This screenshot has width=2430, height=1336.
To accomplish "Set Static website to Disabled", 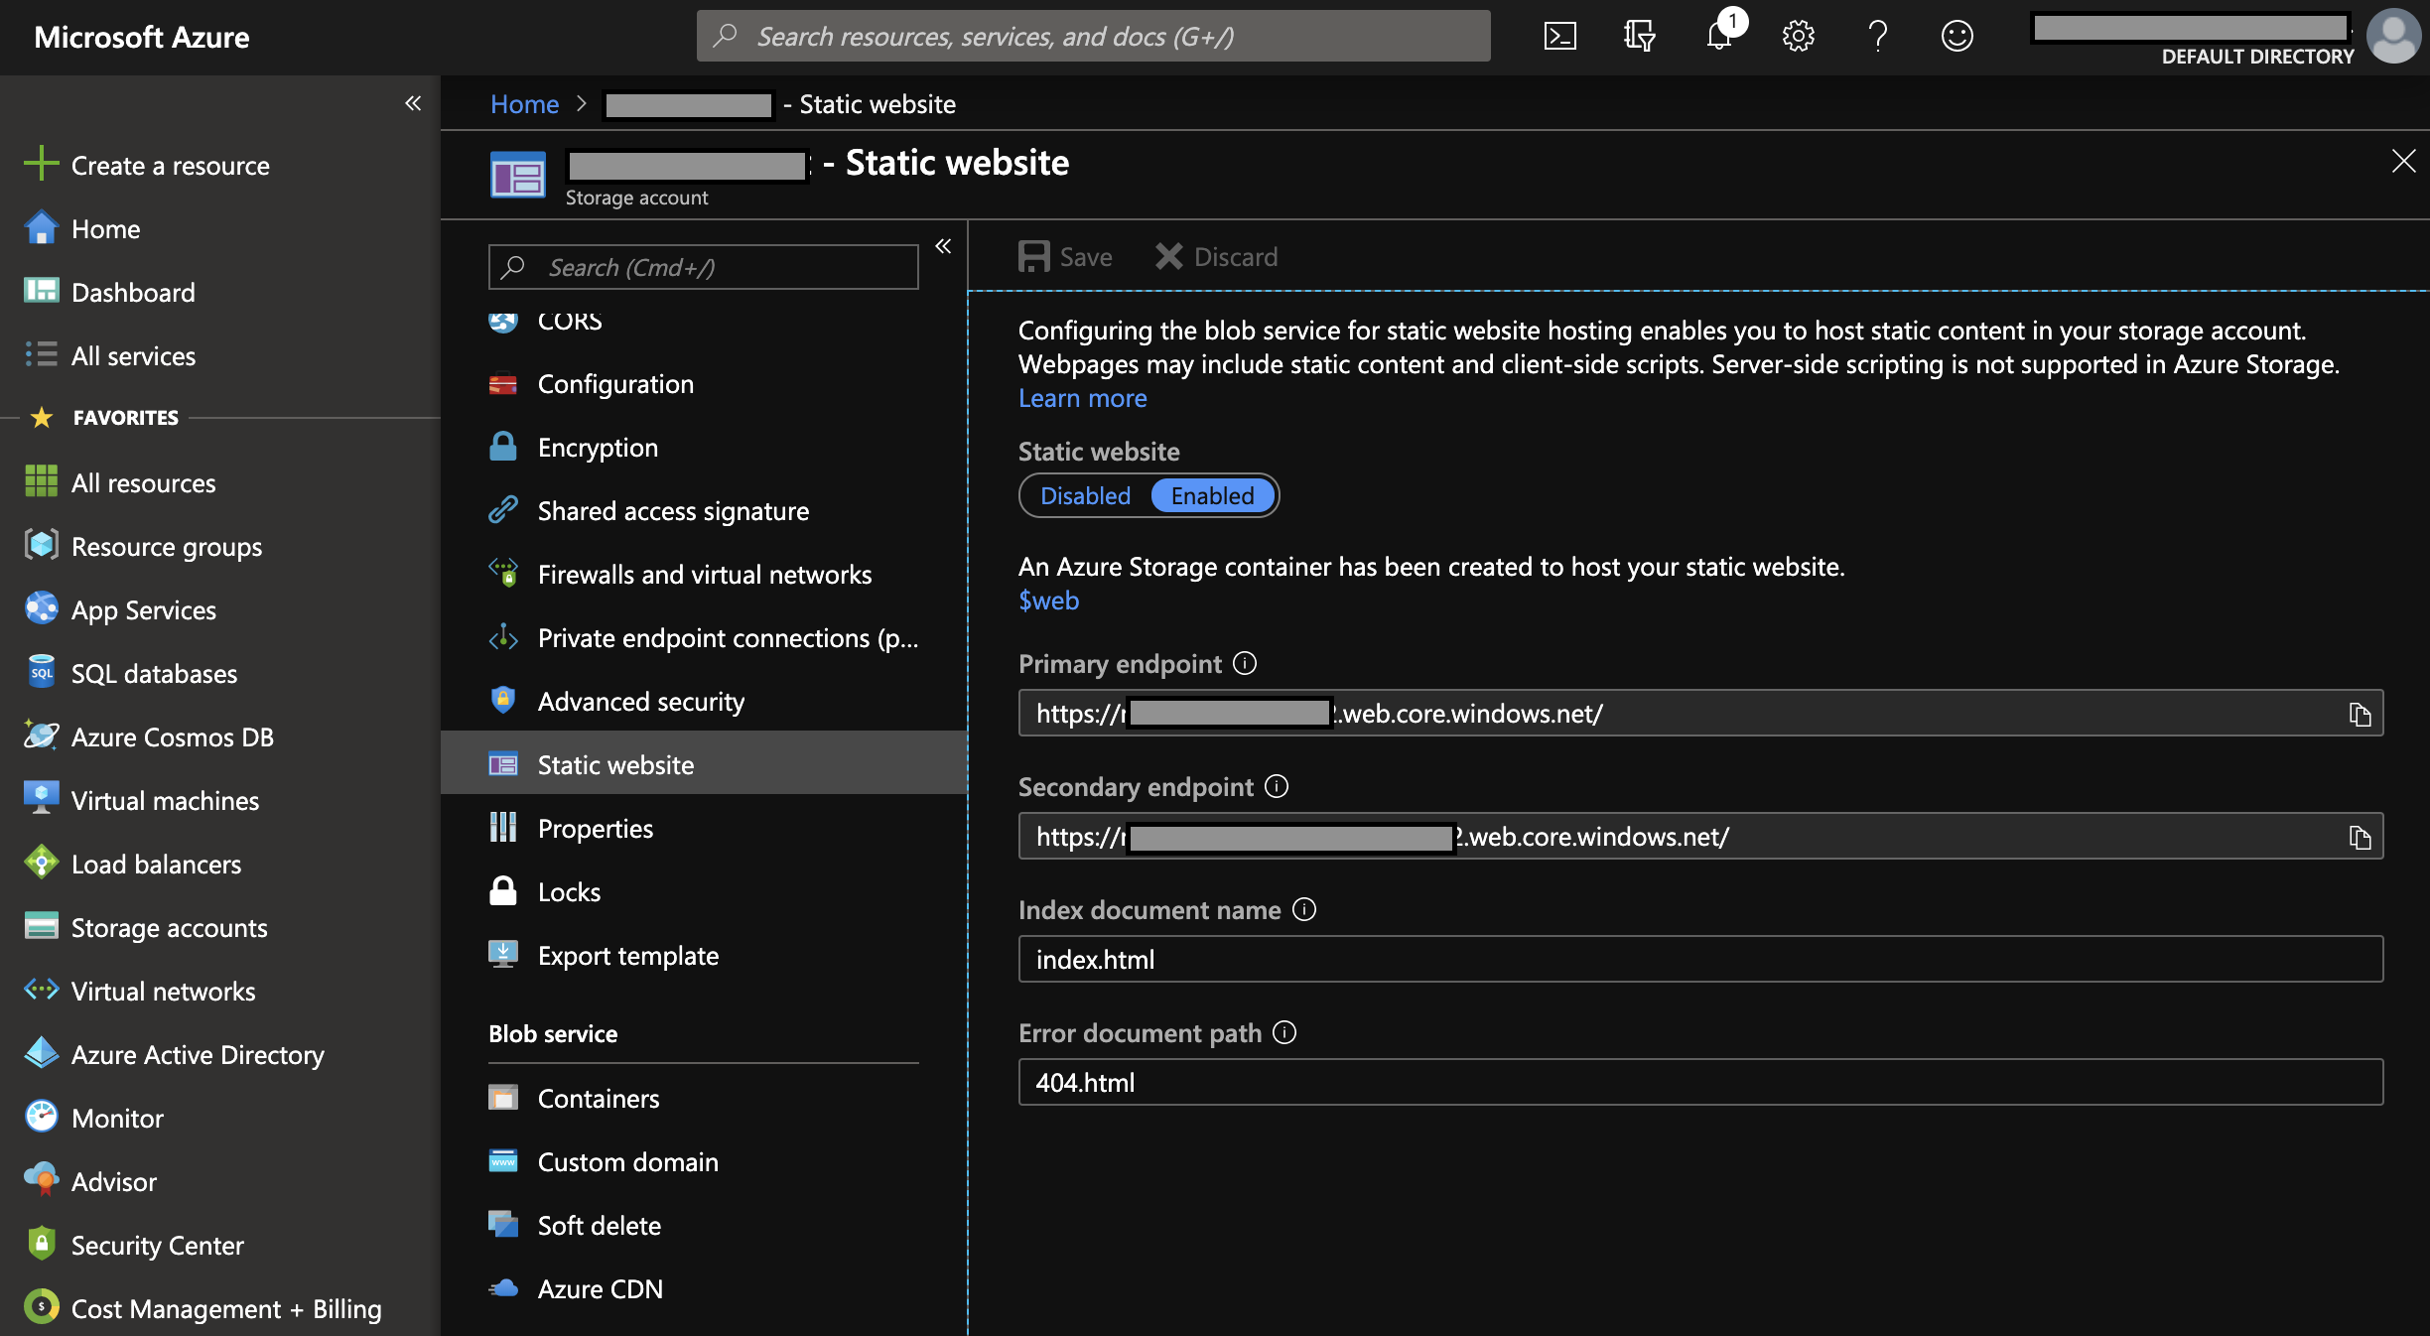I will tap(1085, 495).
